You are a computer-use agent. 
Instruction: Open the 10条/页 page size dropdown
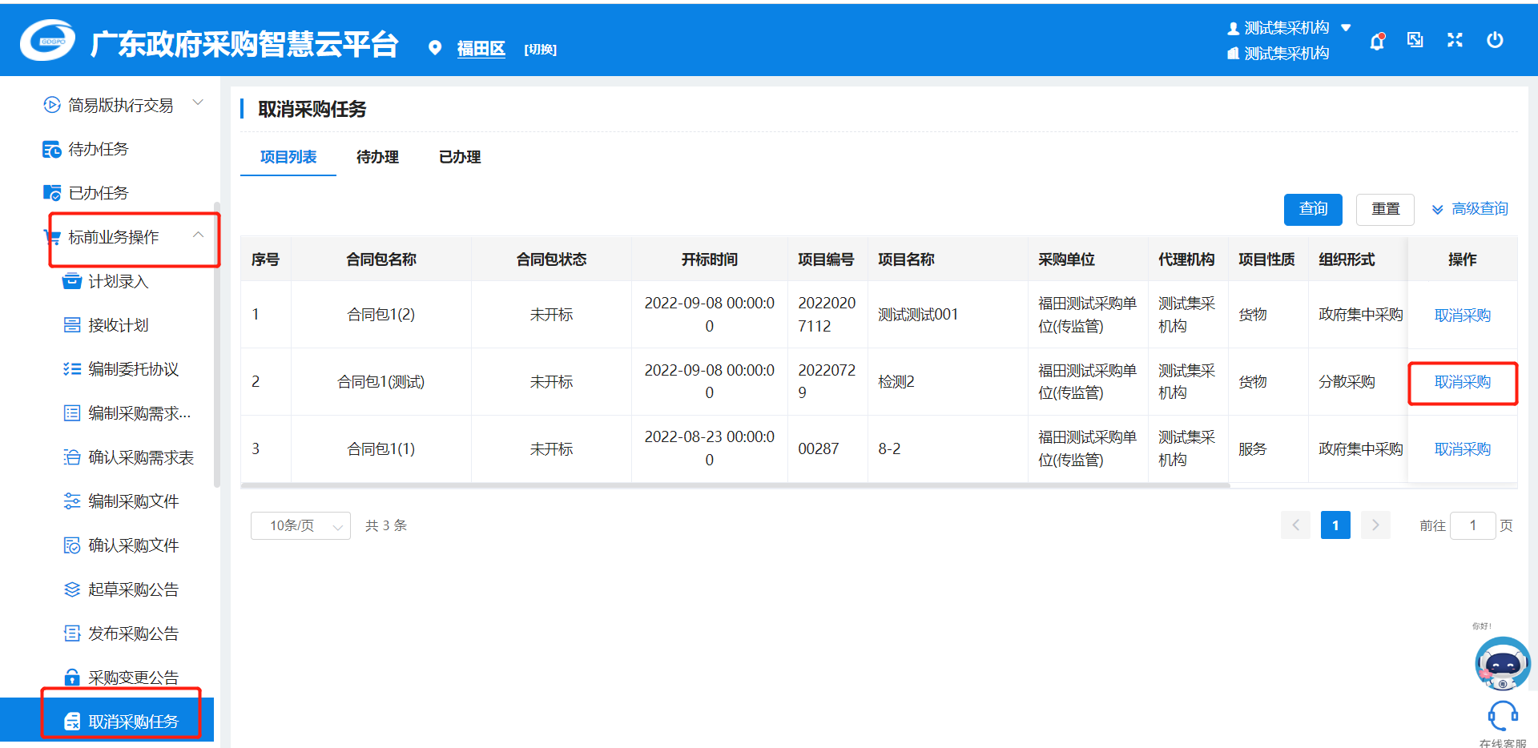[x=300, y=525]
